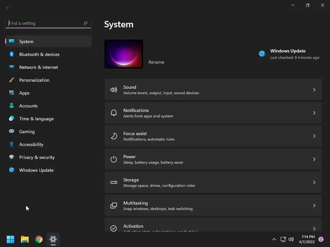Click the System monitor icon in sidebar
330x247 pixels.
coord(12,41)
